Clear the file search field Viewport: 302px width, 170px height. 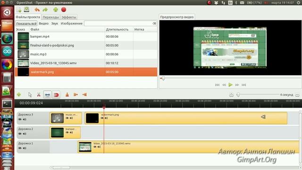pos(154,24)
